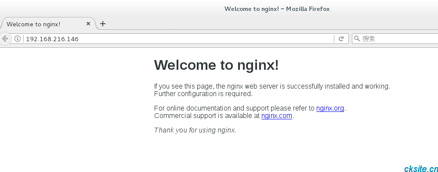Click window title Welcome to nginx! – Mozilla Firefox
Viewport: 438px width, 172px height.
[277, 9]
